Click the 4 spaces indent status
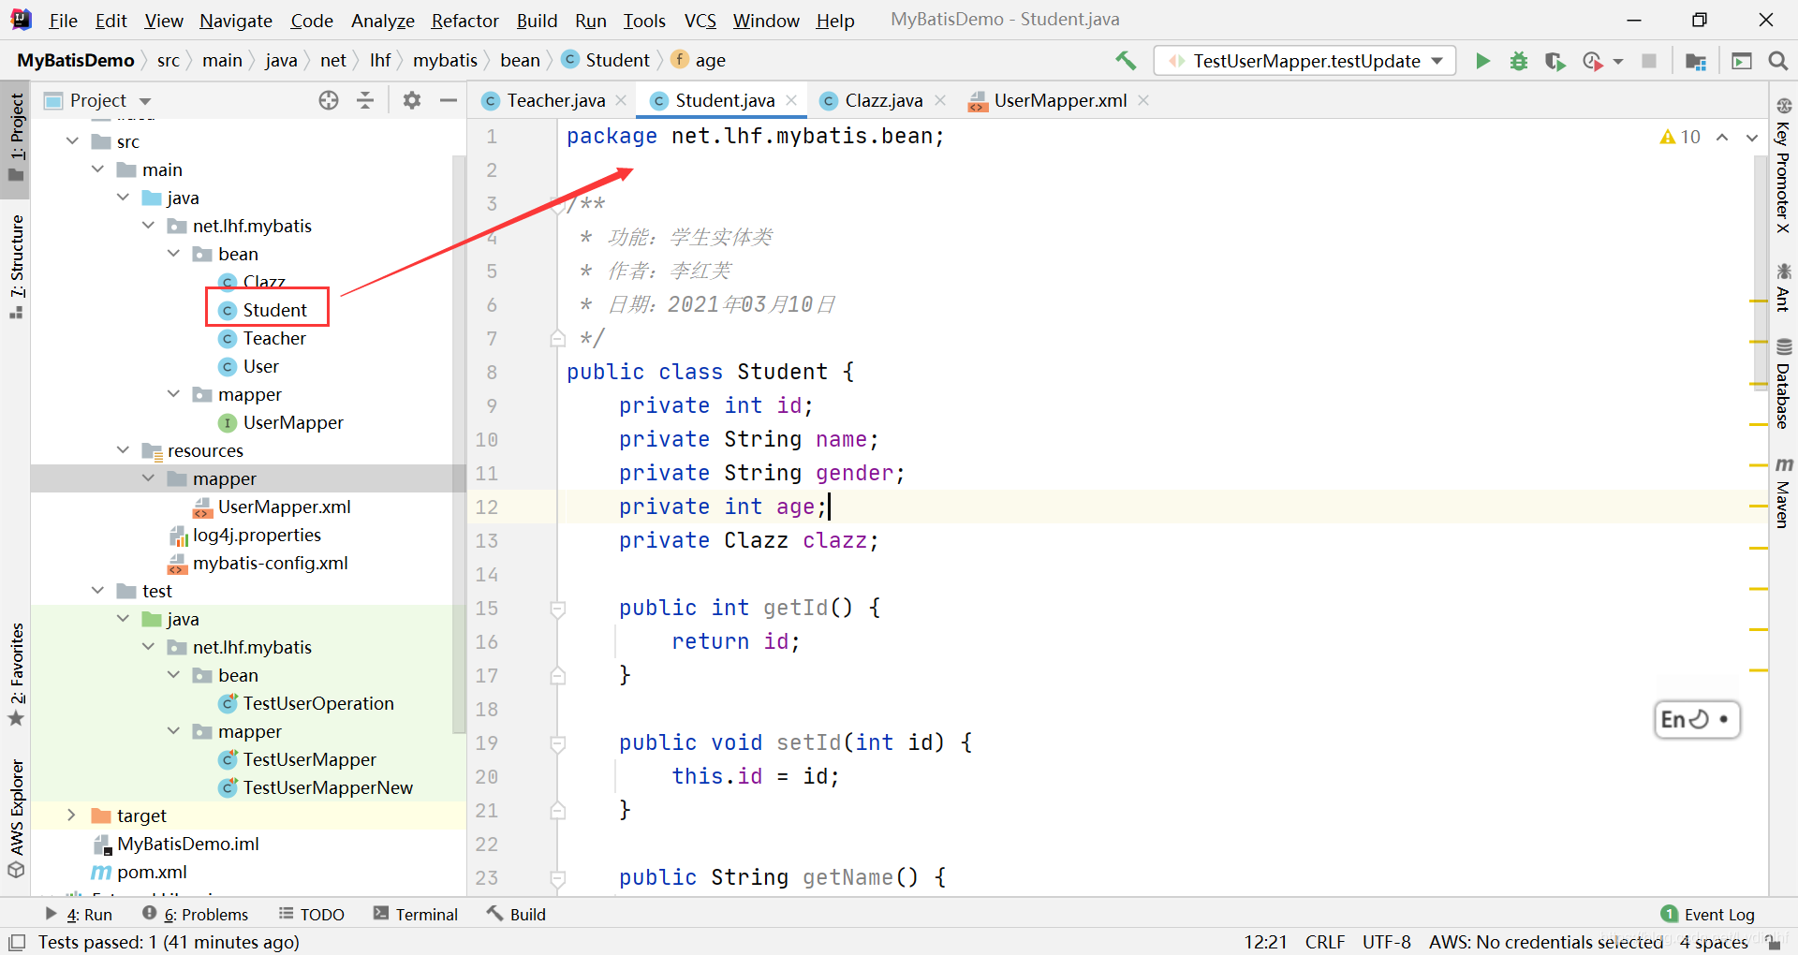This screenshot has width=1798, height=955. 1714,942
